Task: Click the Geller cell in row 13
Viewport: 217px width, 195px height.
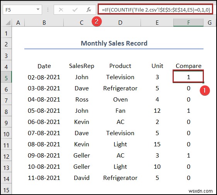Action: click(x=81, y=167)
